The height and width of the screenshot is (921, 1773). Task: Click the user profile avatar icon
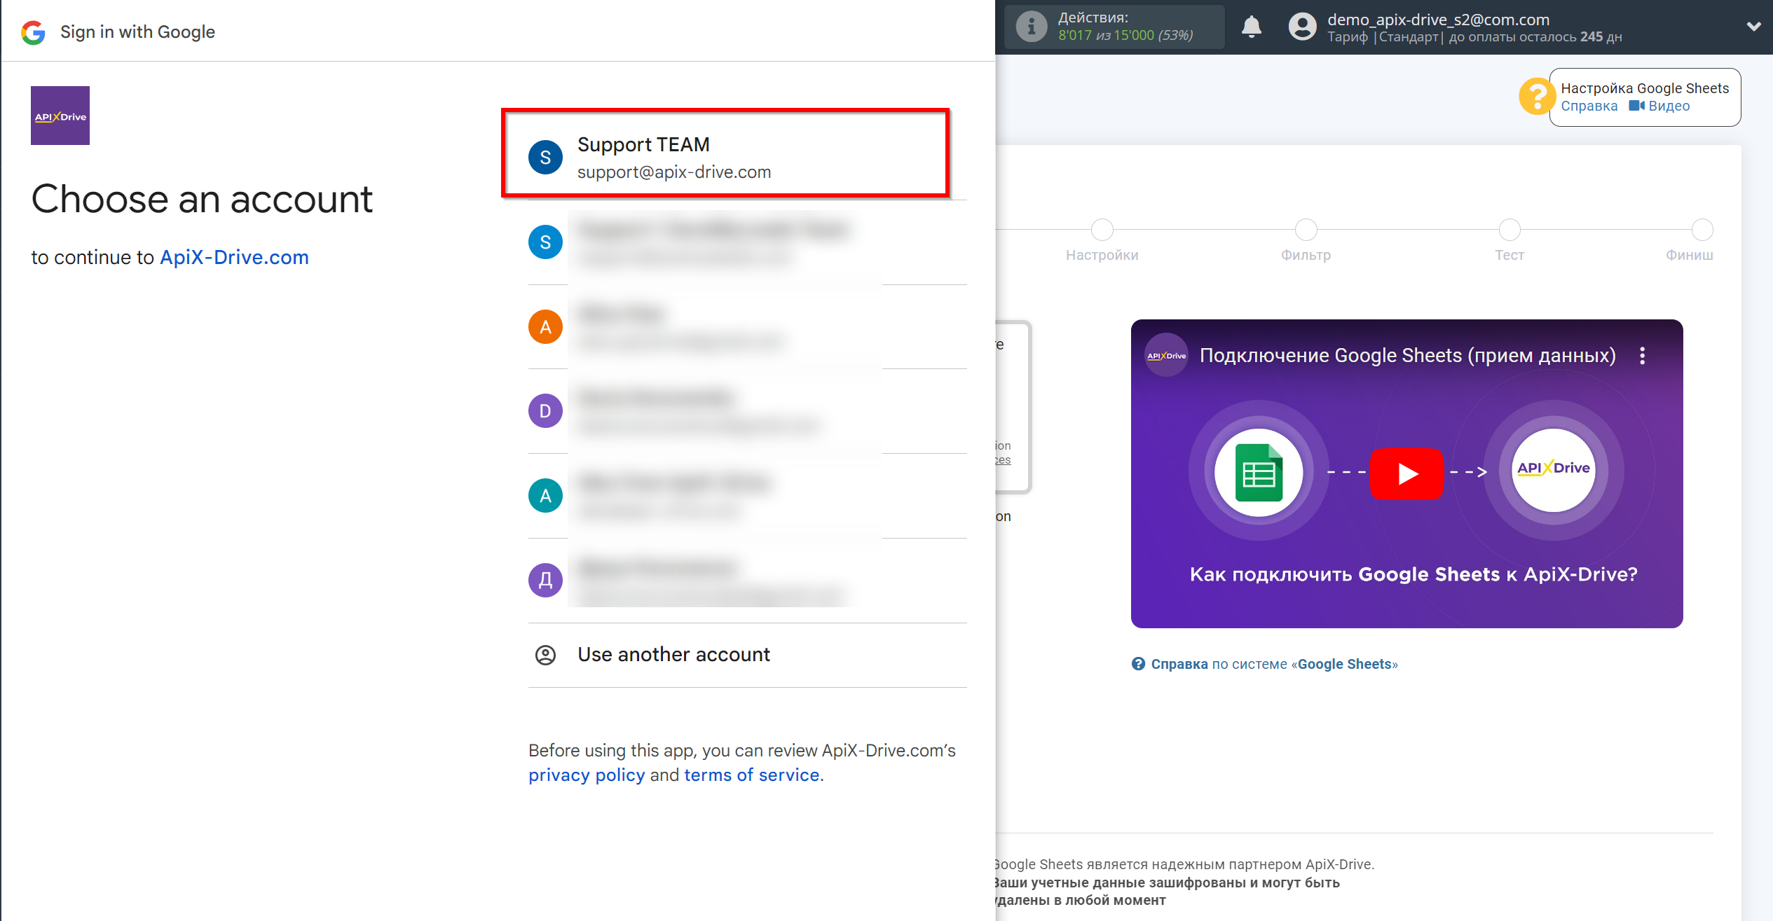1302,27
